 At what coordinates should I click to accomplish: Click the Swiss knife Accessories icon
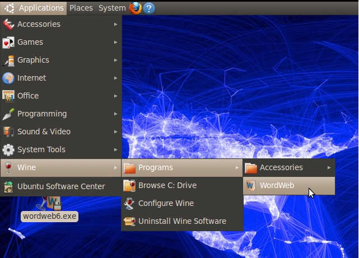pos(8,24)
